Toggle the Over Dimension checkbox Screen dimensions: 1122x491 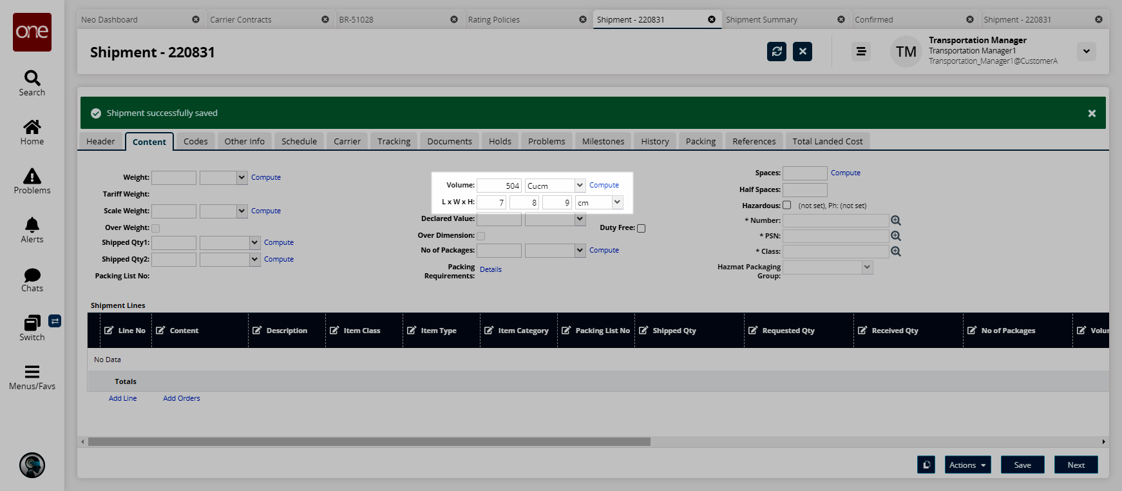point(480,236)
